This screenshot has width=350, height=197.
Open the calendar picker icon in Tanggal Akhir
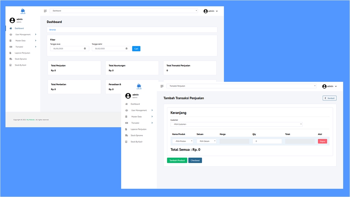point(127,49)
